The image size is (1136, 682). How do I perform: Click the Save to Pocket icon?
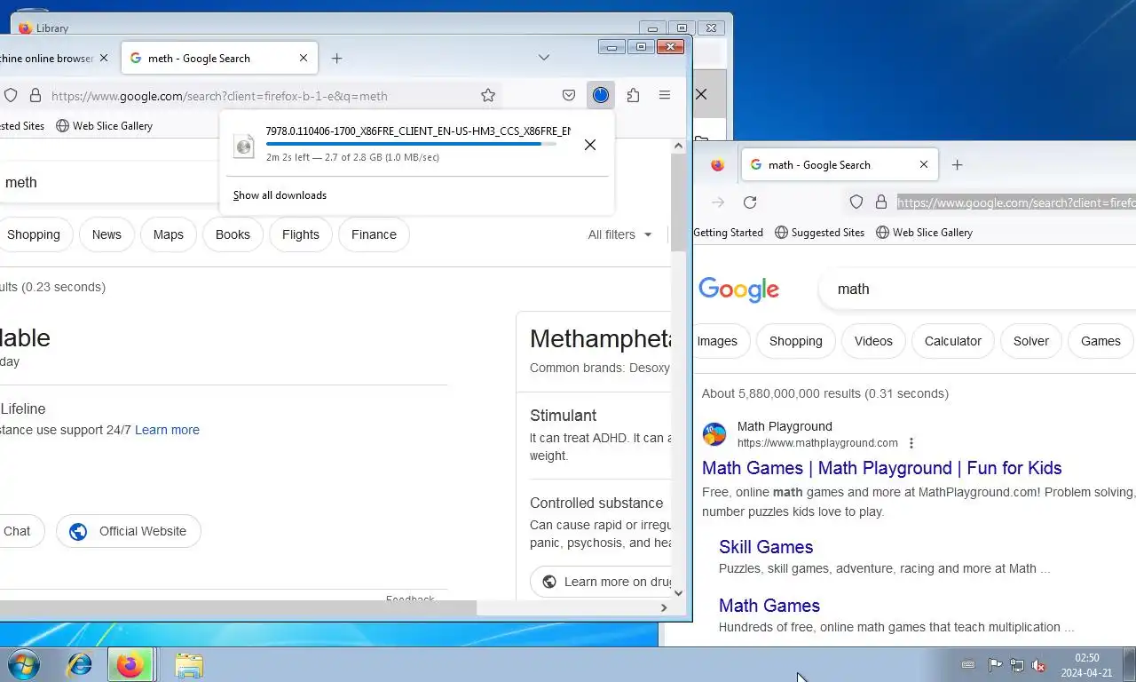point(569,95)
